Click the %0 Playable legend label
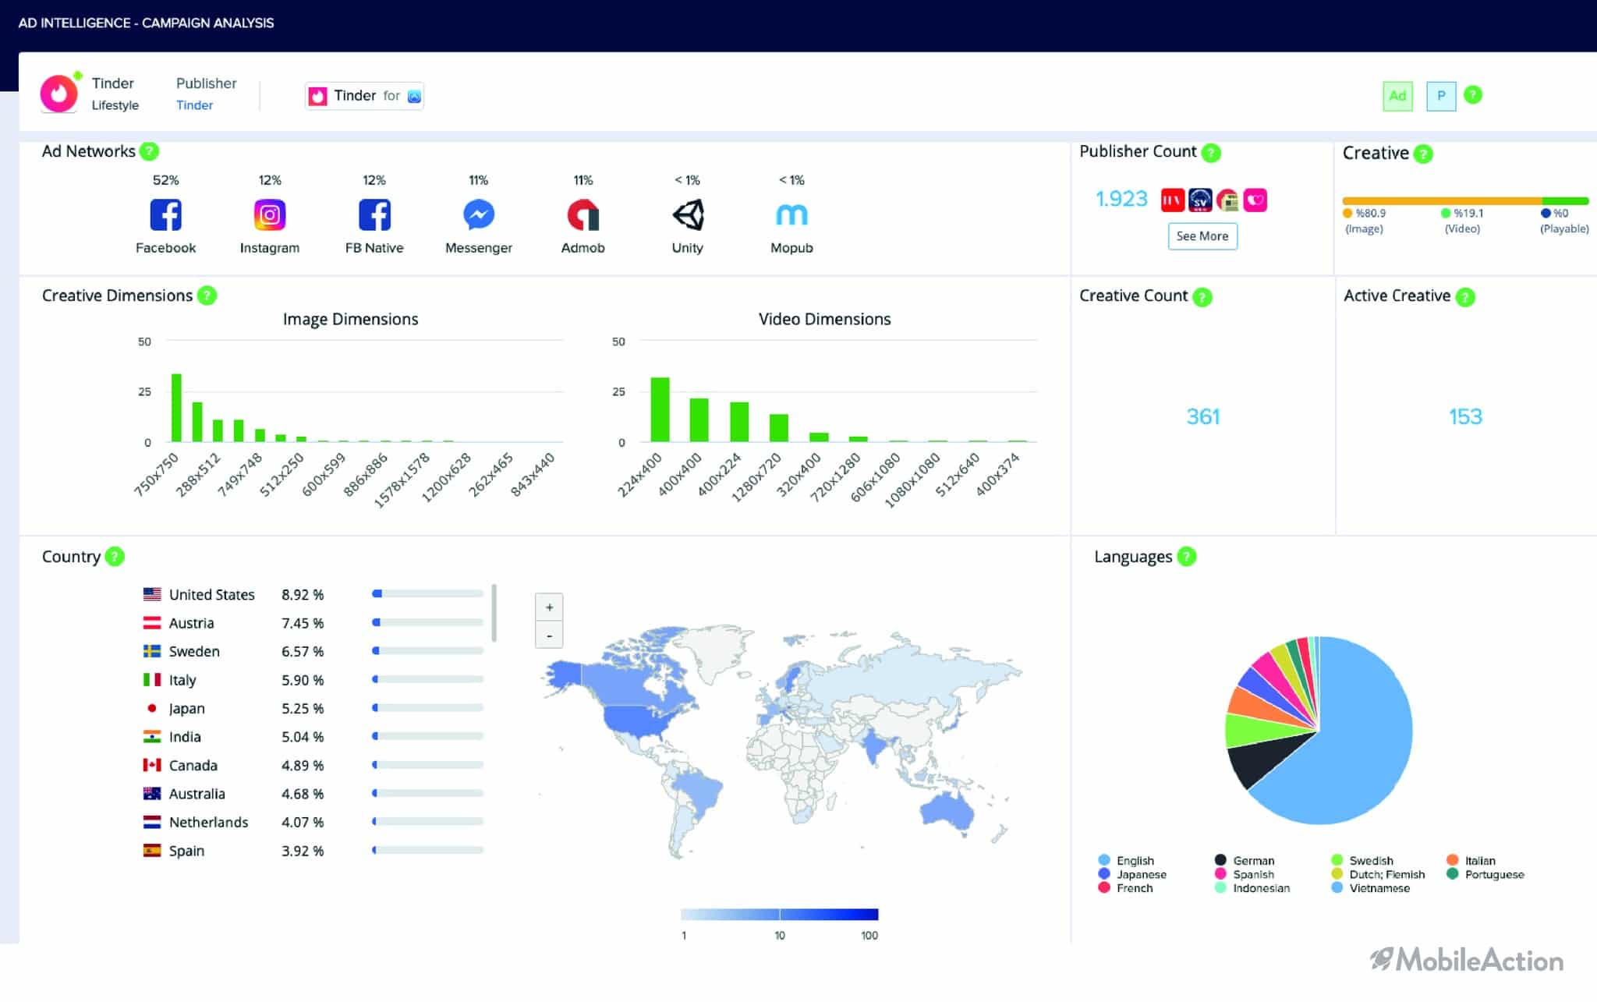This screenshot has height=1002, width=1597. click(x=1563, y=220)
